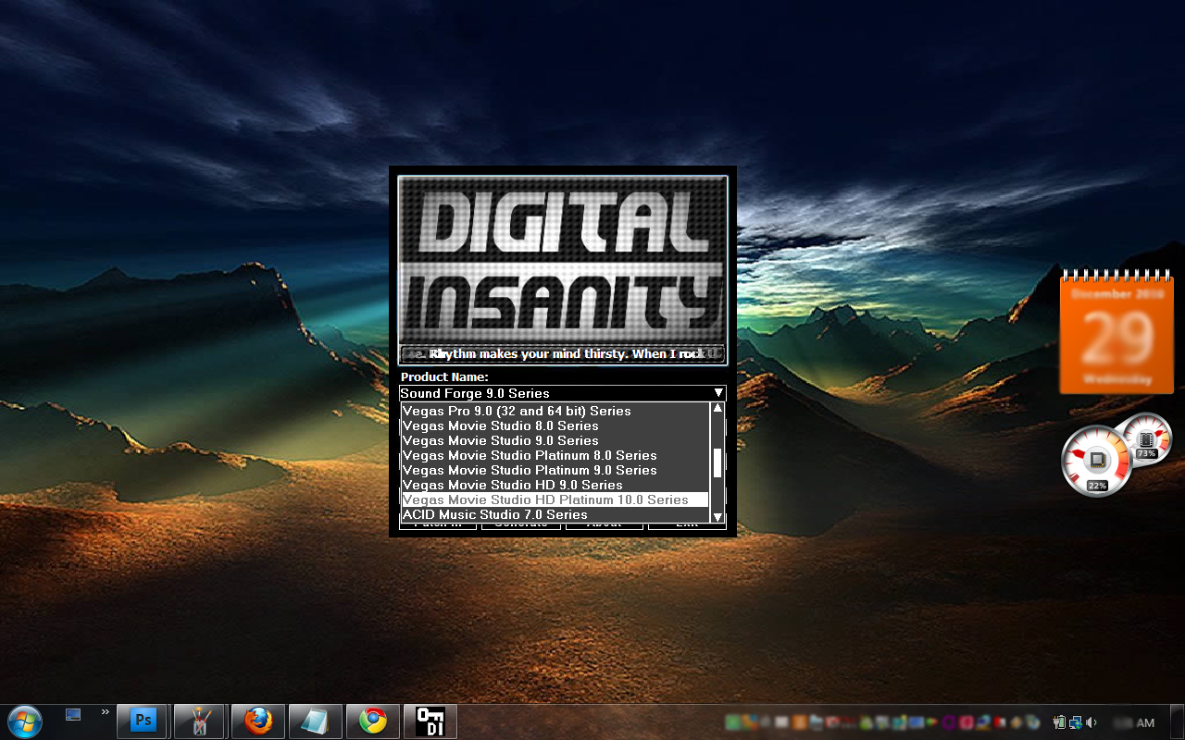
Task: Choose Vegas Movie Studio Platinum 9.0 Series
Action: 555,470
